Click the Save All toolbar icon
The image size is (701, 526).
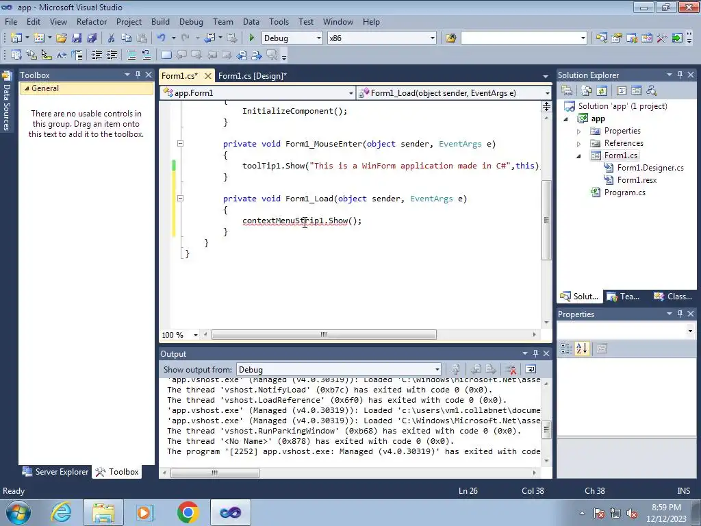(x=92, y=38)
